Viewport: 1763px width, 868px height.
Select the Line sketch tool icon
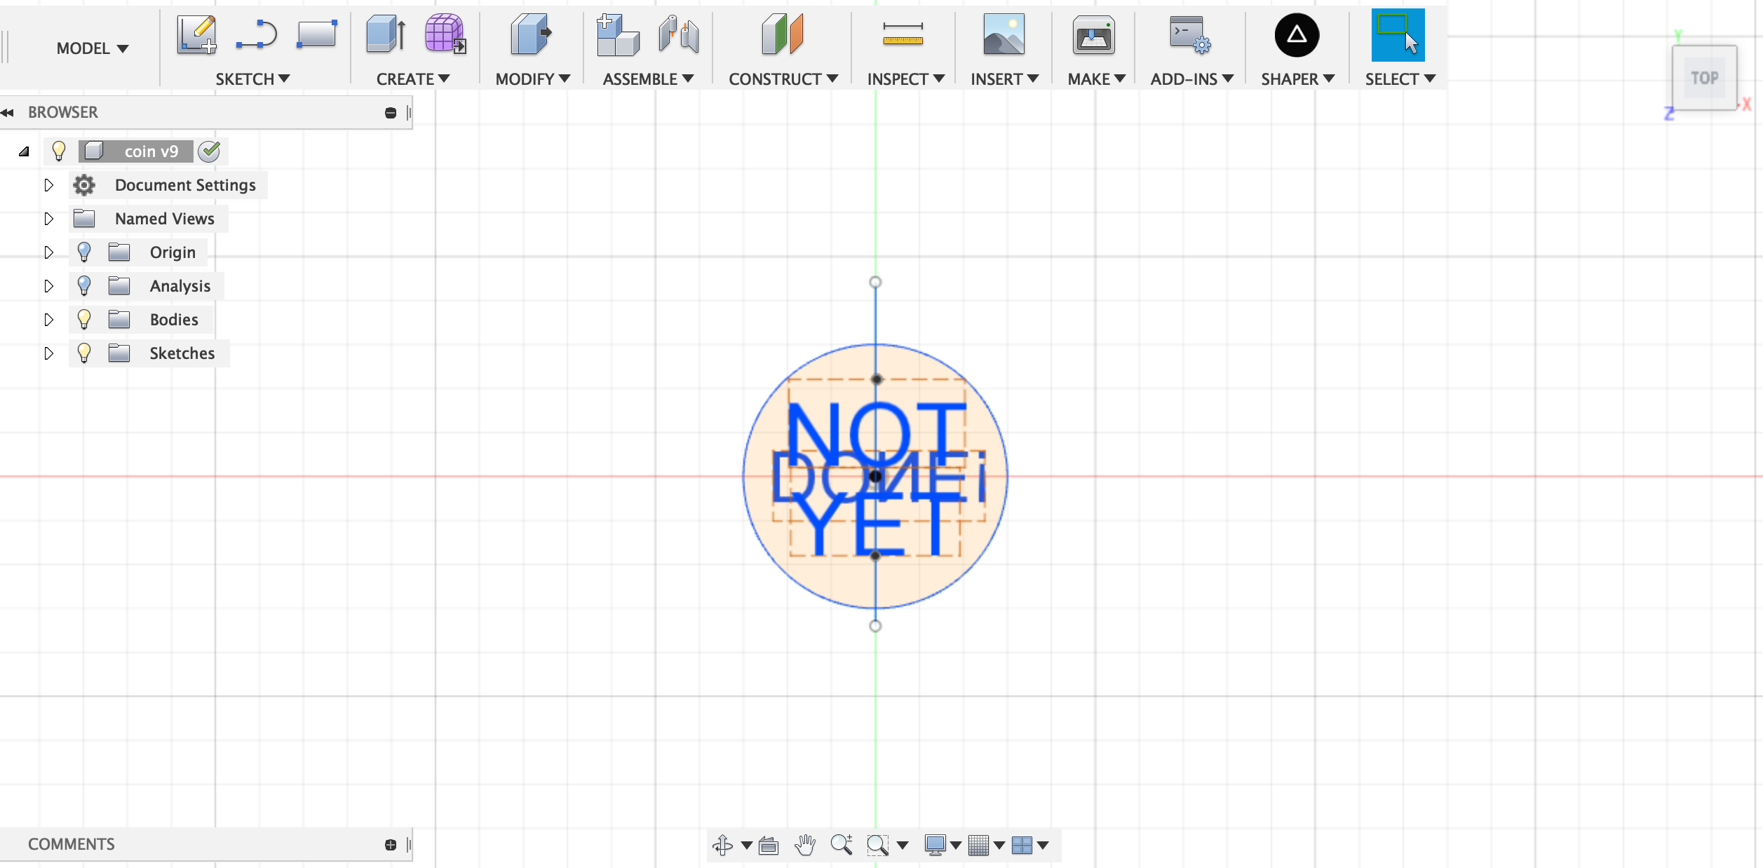256,35
